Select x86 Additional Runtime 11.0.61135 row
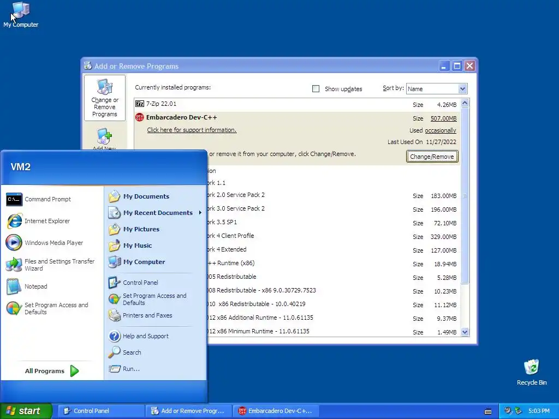The width and height of the screenshot is (559, 419). 334,318
